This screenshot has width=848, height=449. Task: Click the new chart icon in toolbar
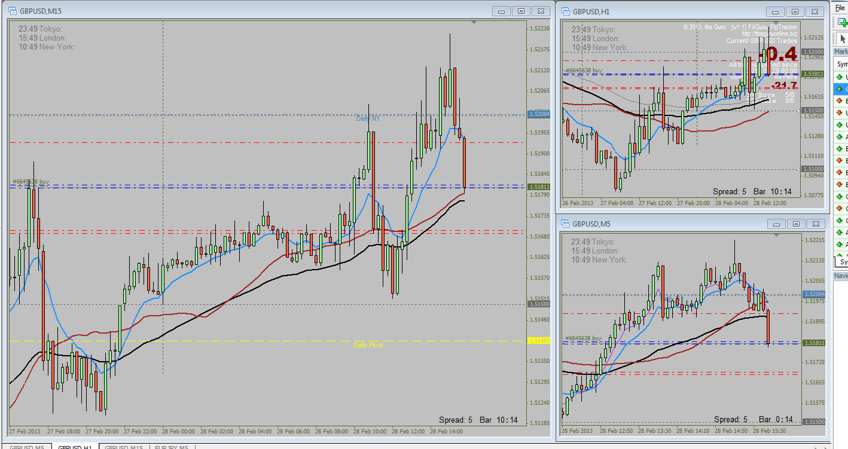[842, 22]
